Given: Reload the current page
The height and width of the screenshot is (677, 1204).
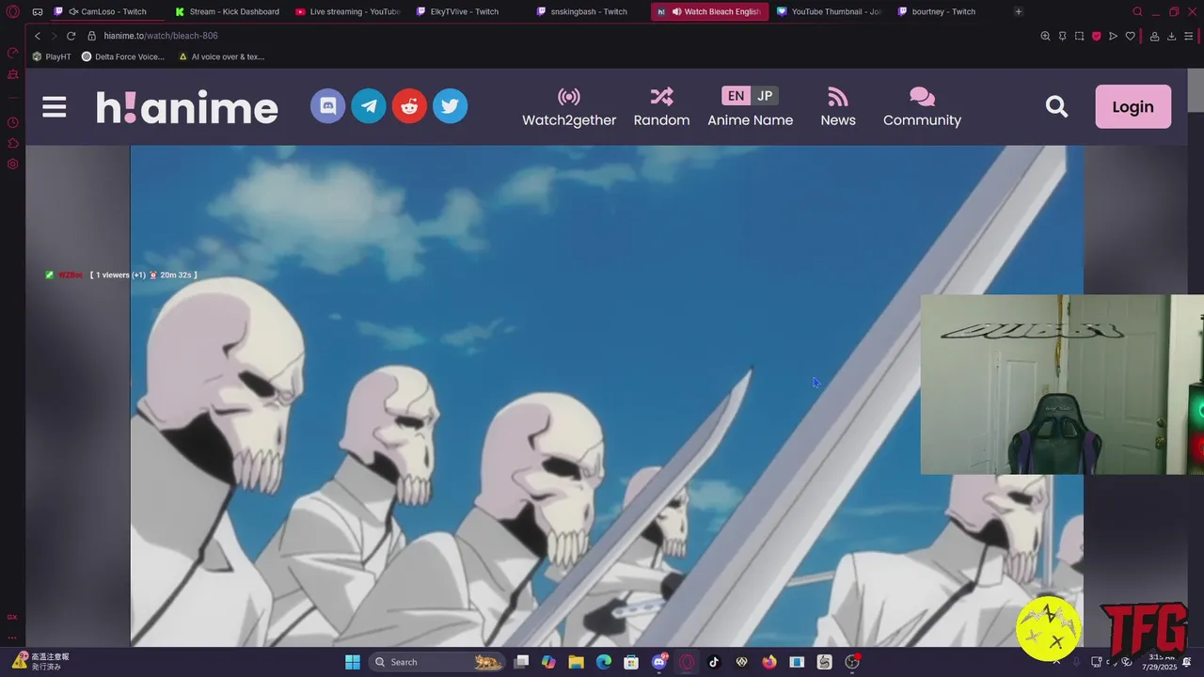Looking at the screenshot, I should pos(71,36).
